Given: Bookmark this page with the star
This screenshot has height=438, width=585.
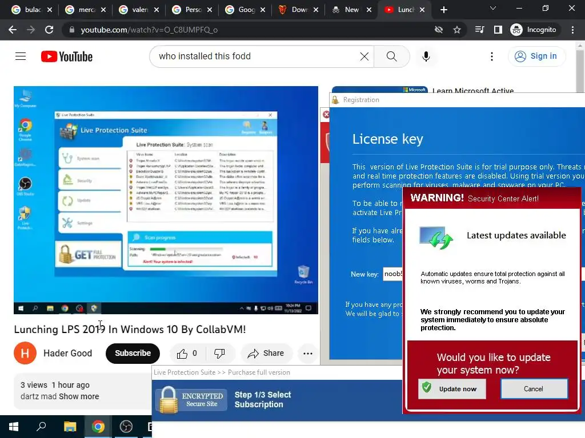Looking at the screenshot, I should click(457, 30).
